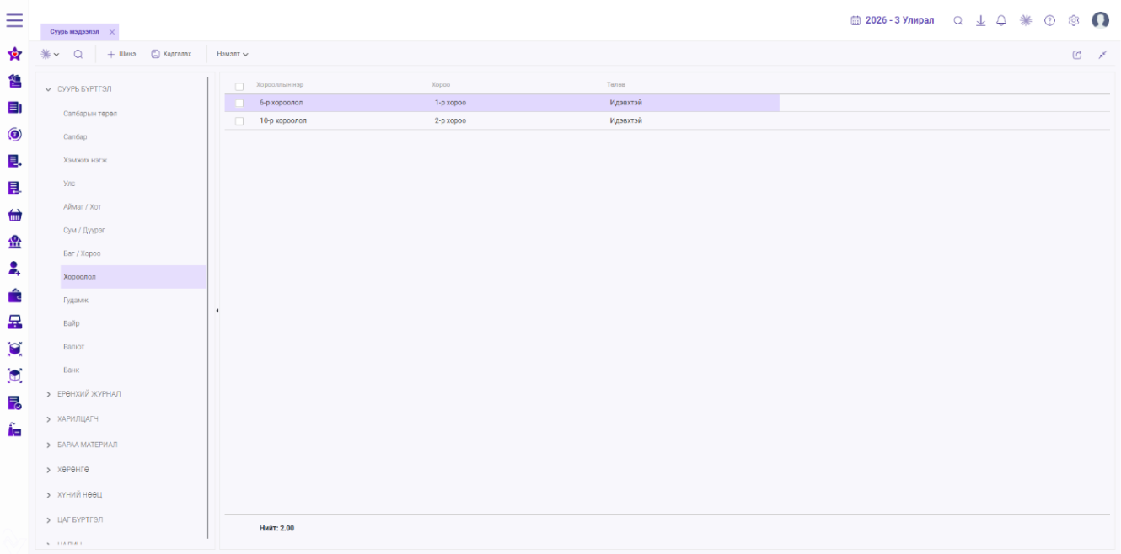Check the 10-р хороолол row checkbox

pos(239,120)
